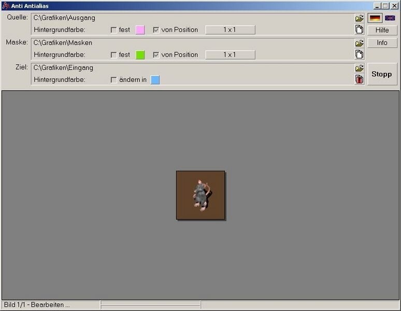This screenshot has width=401, height=311.
Task: Click copy icon in Quelle row
Action: pyautogui.click(x=360, y=30)
